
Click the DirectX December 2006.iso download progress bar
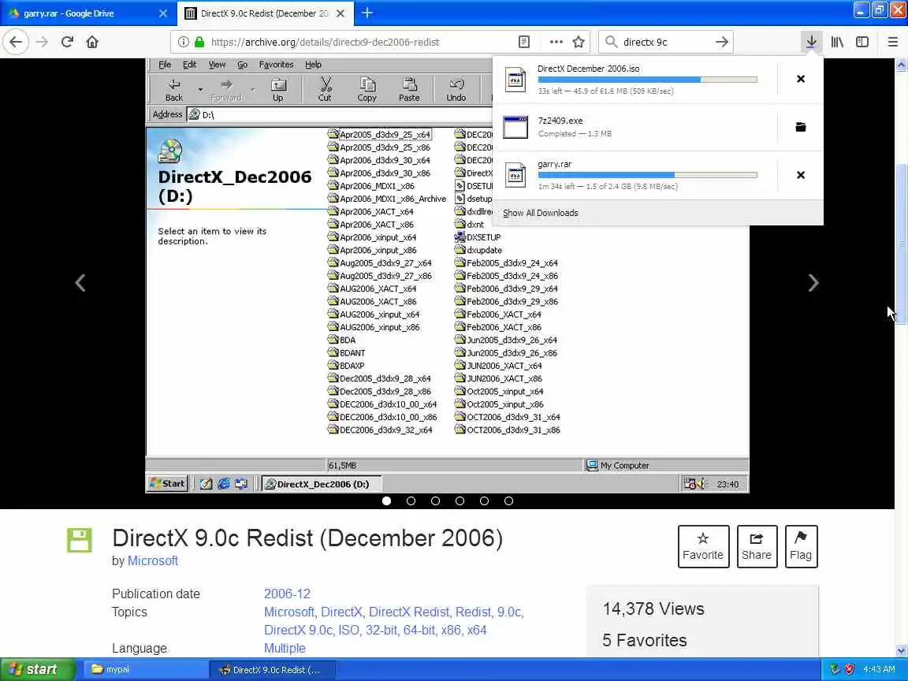[x=647, y=80]
